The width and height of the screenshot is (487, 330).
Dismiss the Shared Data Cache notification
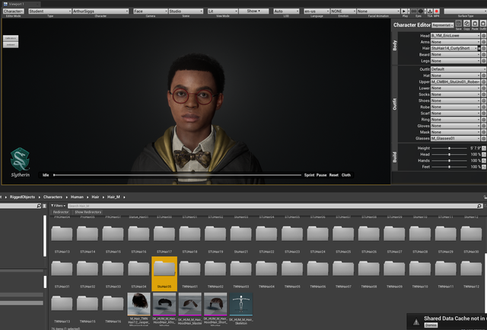431,325
